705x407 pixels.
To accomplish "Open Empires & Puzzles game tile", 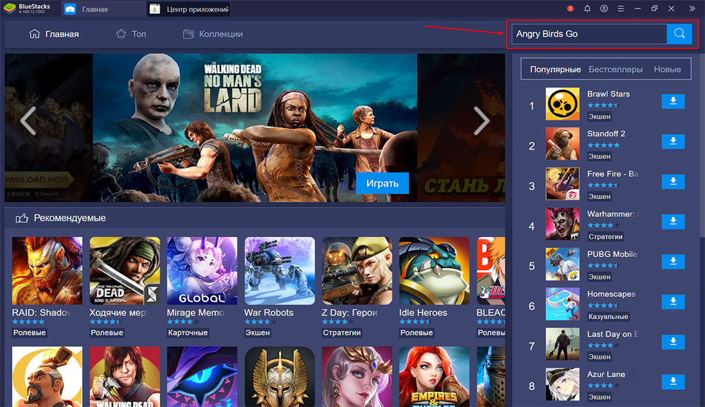I will coord(434,377).
